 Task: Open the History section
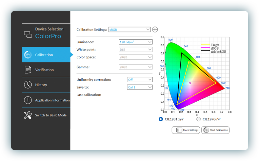tap(46, 85)
